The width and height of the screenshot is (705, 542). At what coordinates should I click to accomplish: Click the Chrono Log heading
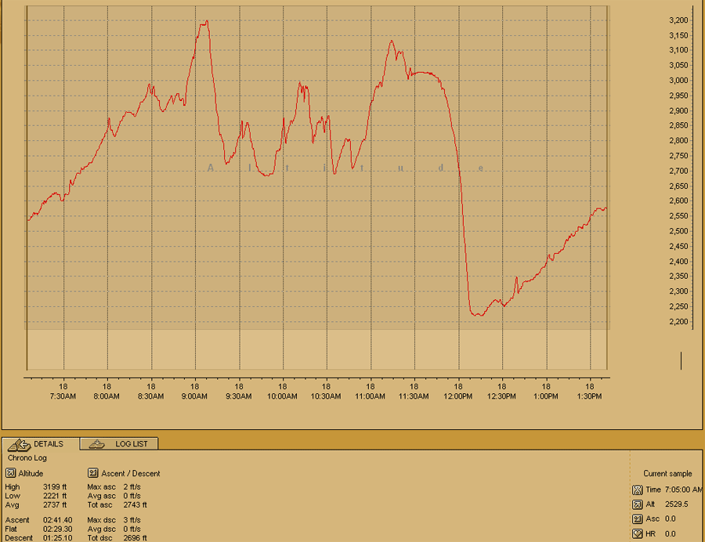[27, 457]
